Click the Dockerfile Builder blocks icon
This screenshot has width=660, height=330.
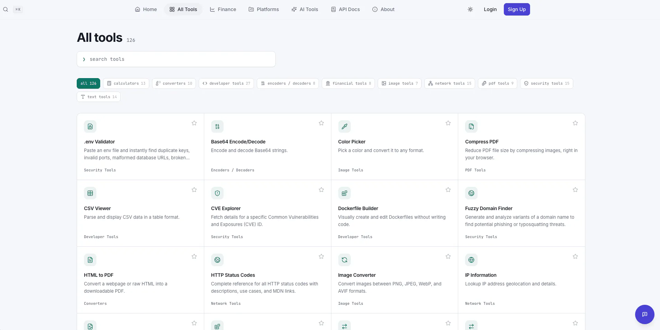(x=345, y=193)
